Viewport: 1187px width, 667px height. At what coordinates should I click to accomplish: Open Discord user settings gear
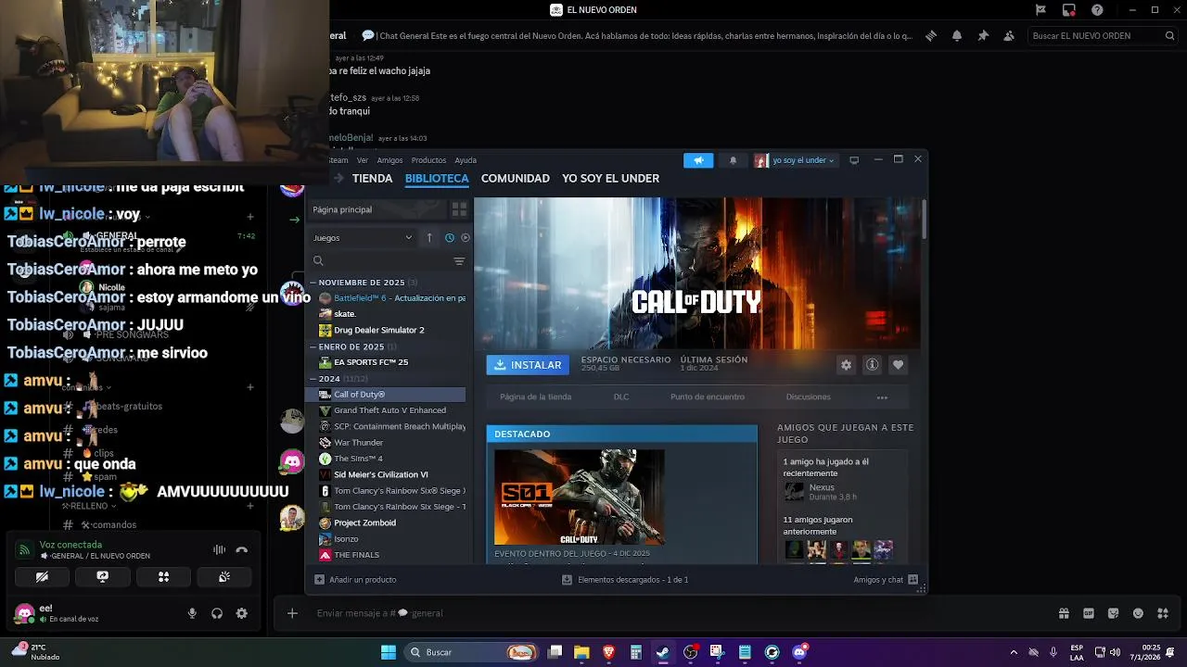(x=242, y=613)
